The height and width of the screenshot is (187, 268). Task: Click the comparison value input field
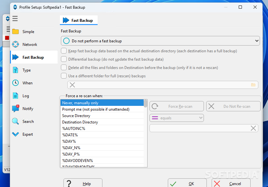pos(204,128)
